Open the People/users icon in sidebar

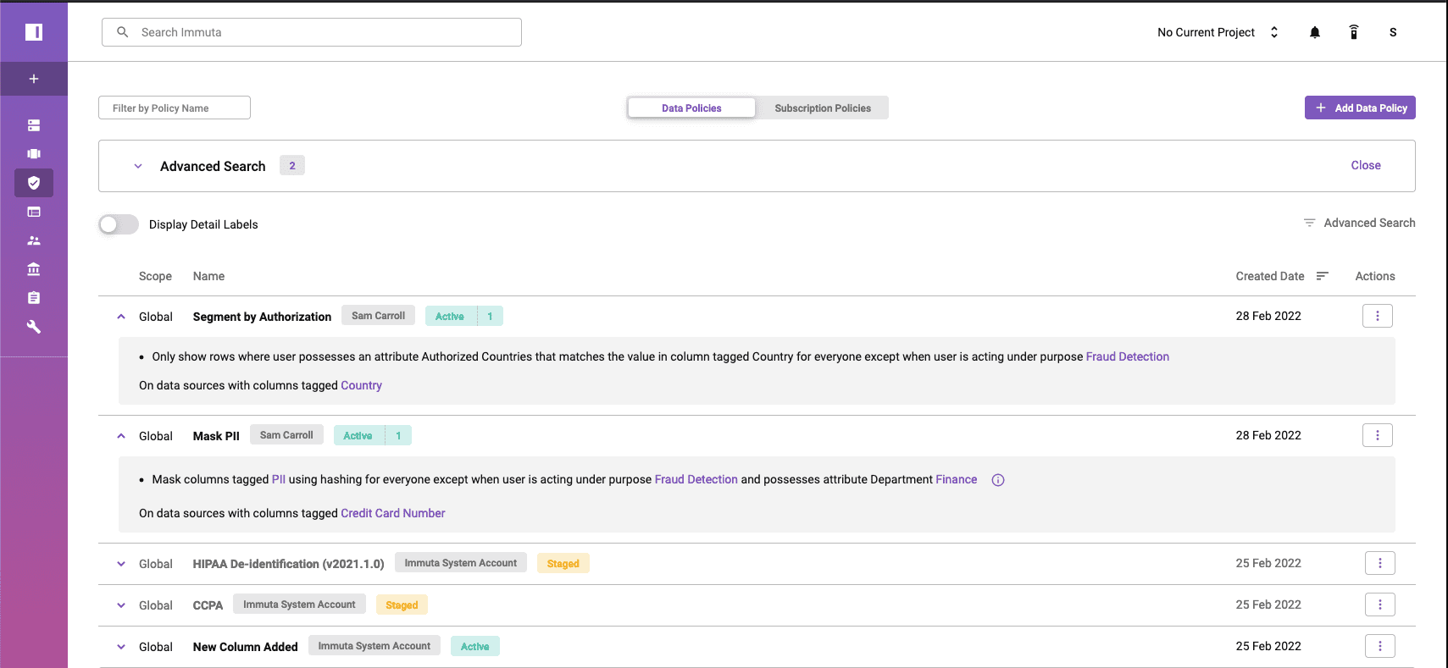click(x=34, y=240)
